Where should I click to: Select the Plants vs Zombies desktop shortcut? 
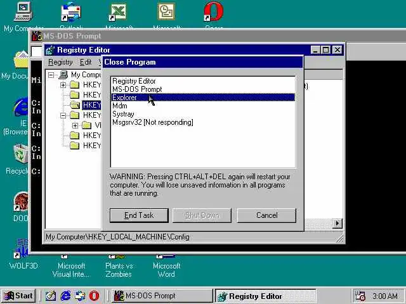[119, 270]
